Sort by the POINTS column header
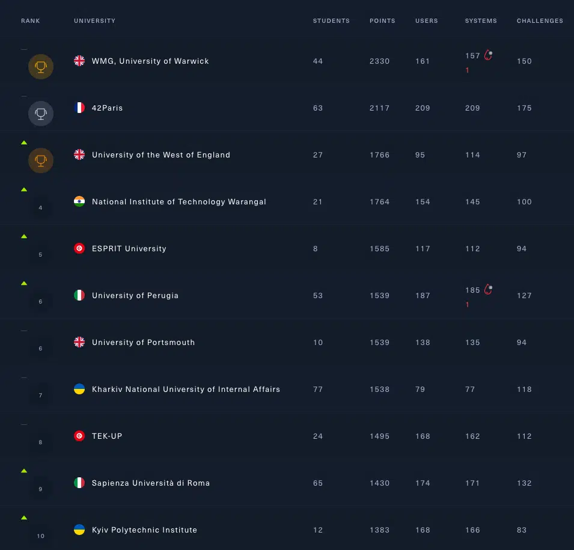Viewport: 574px width, 550px height. pos(382,21)
